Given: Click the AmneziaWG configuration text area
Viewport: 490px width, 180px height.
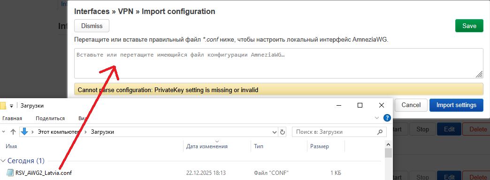Looking at the screenshot, I should point(279,63).
